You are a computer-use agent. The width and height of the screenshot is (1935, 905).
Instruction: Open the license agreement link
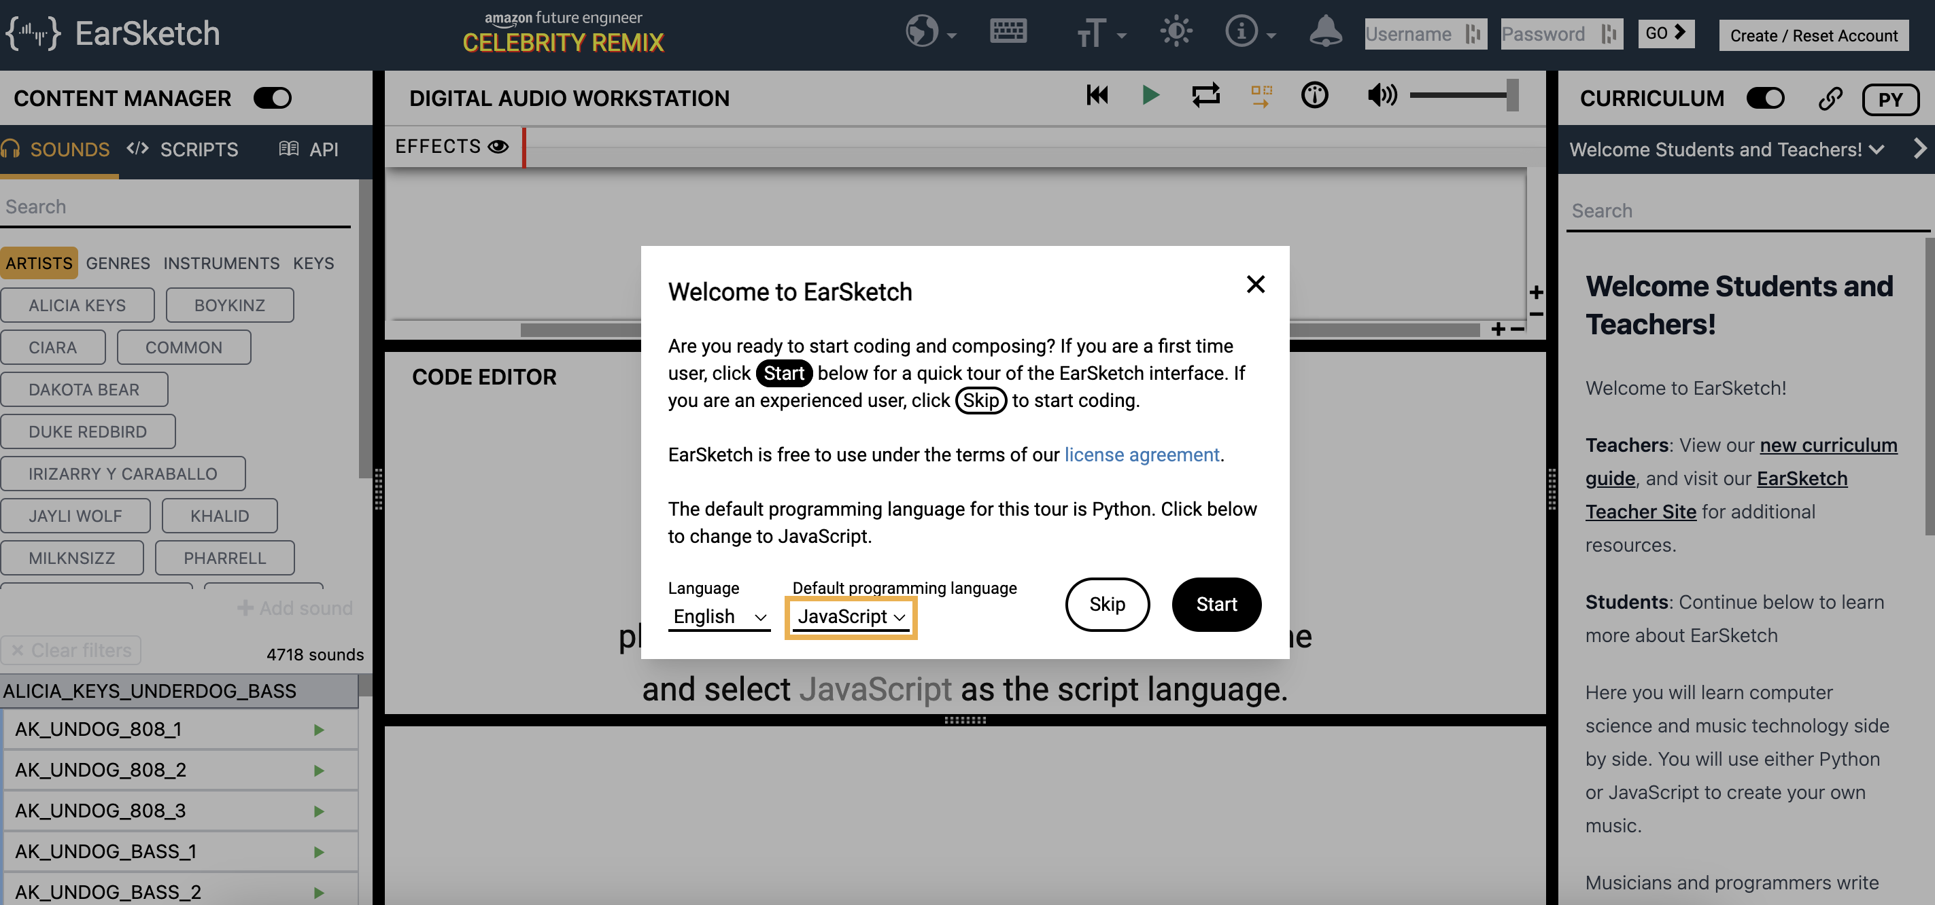pyautogui.click(x=1141, y=455)
